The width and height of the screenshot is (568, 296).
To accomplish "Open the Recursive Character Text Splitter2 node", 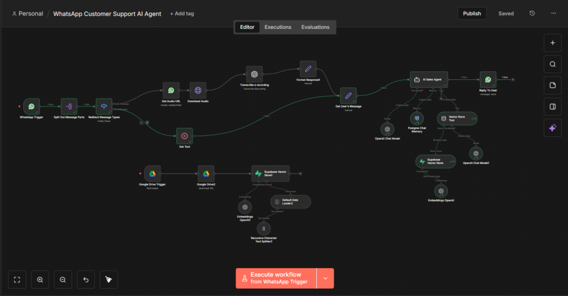I will (264, 228).
